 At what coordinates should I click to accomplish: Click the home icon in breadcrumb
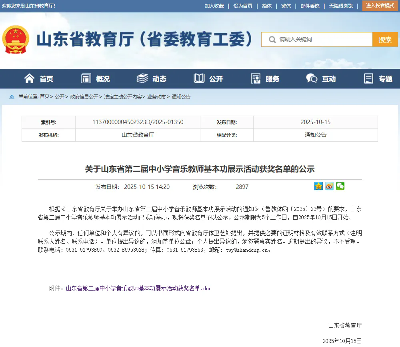[x=12, y=96]
